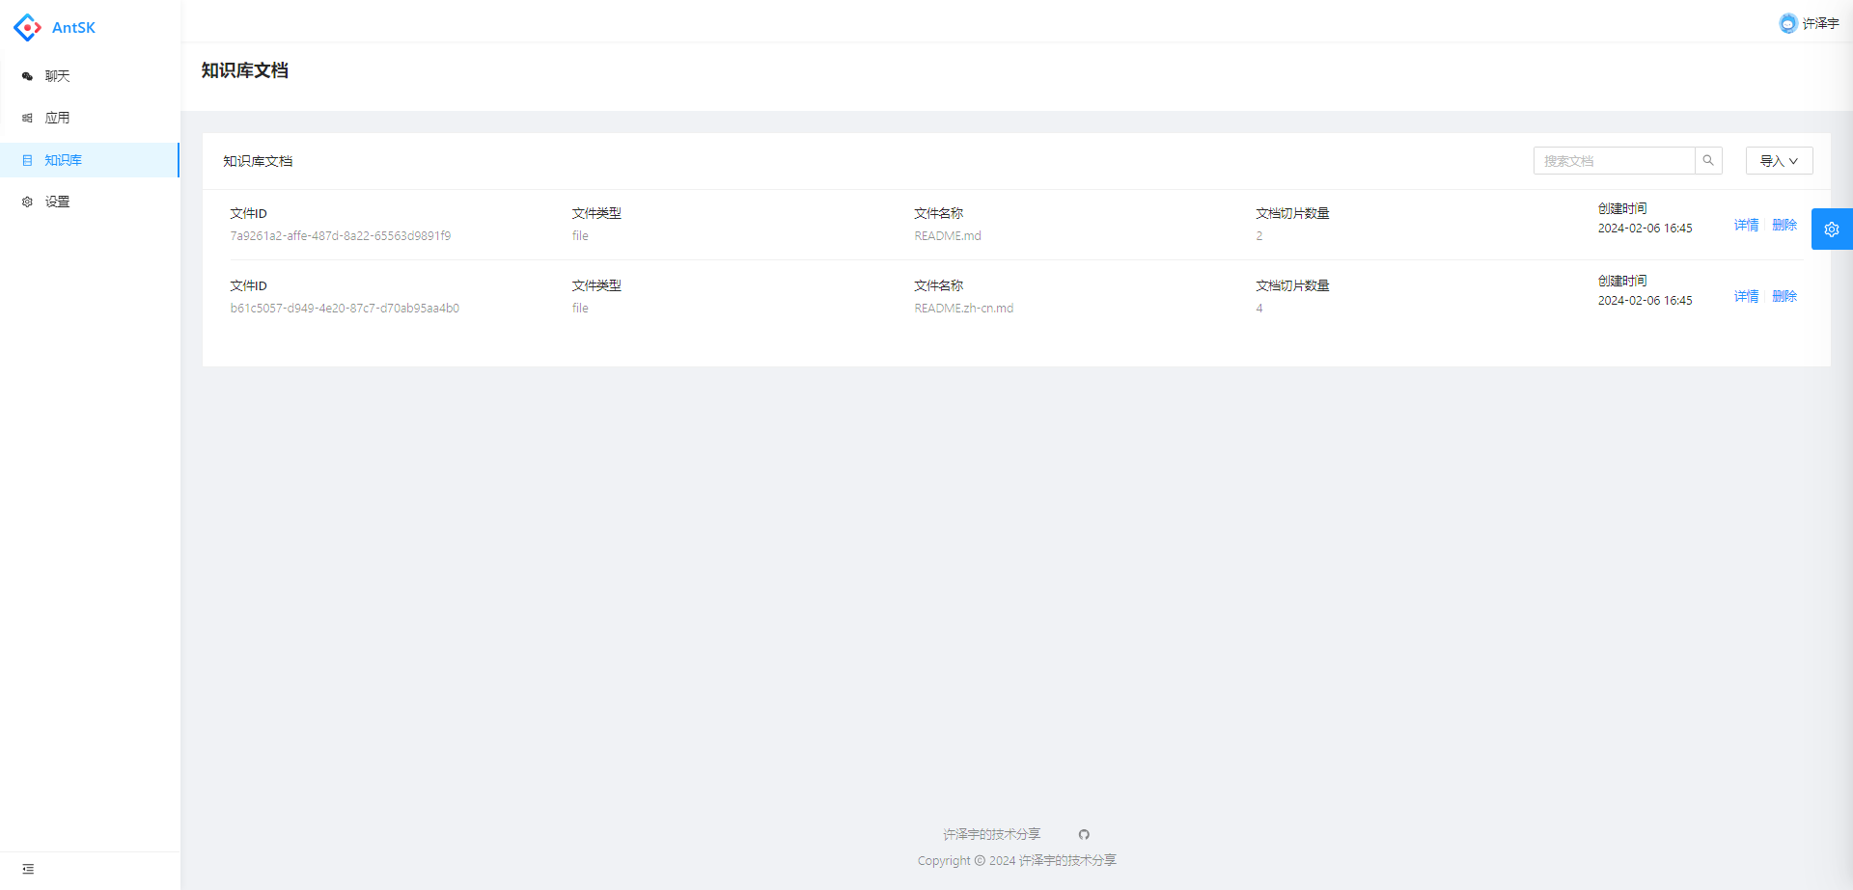Focus the 搜索文档 search field
Image resolution: width=1853 pixels, height=890 pixels.
tap(1614, 161)
